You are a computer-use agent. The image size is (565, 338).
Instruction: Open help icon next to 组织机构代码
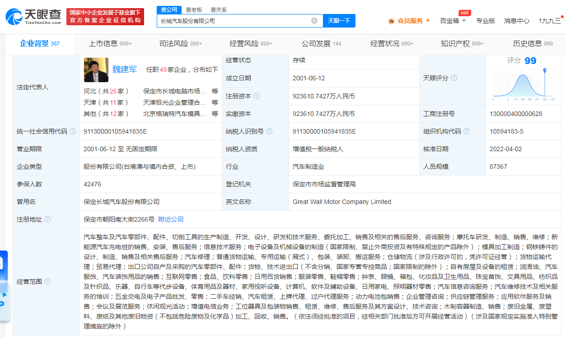click(x=467, y=131)
